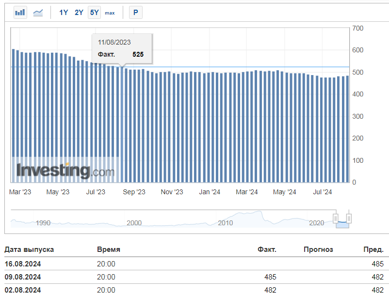
Task: Click the 'Прогноз' column header
Action: (x=318, y=249)
